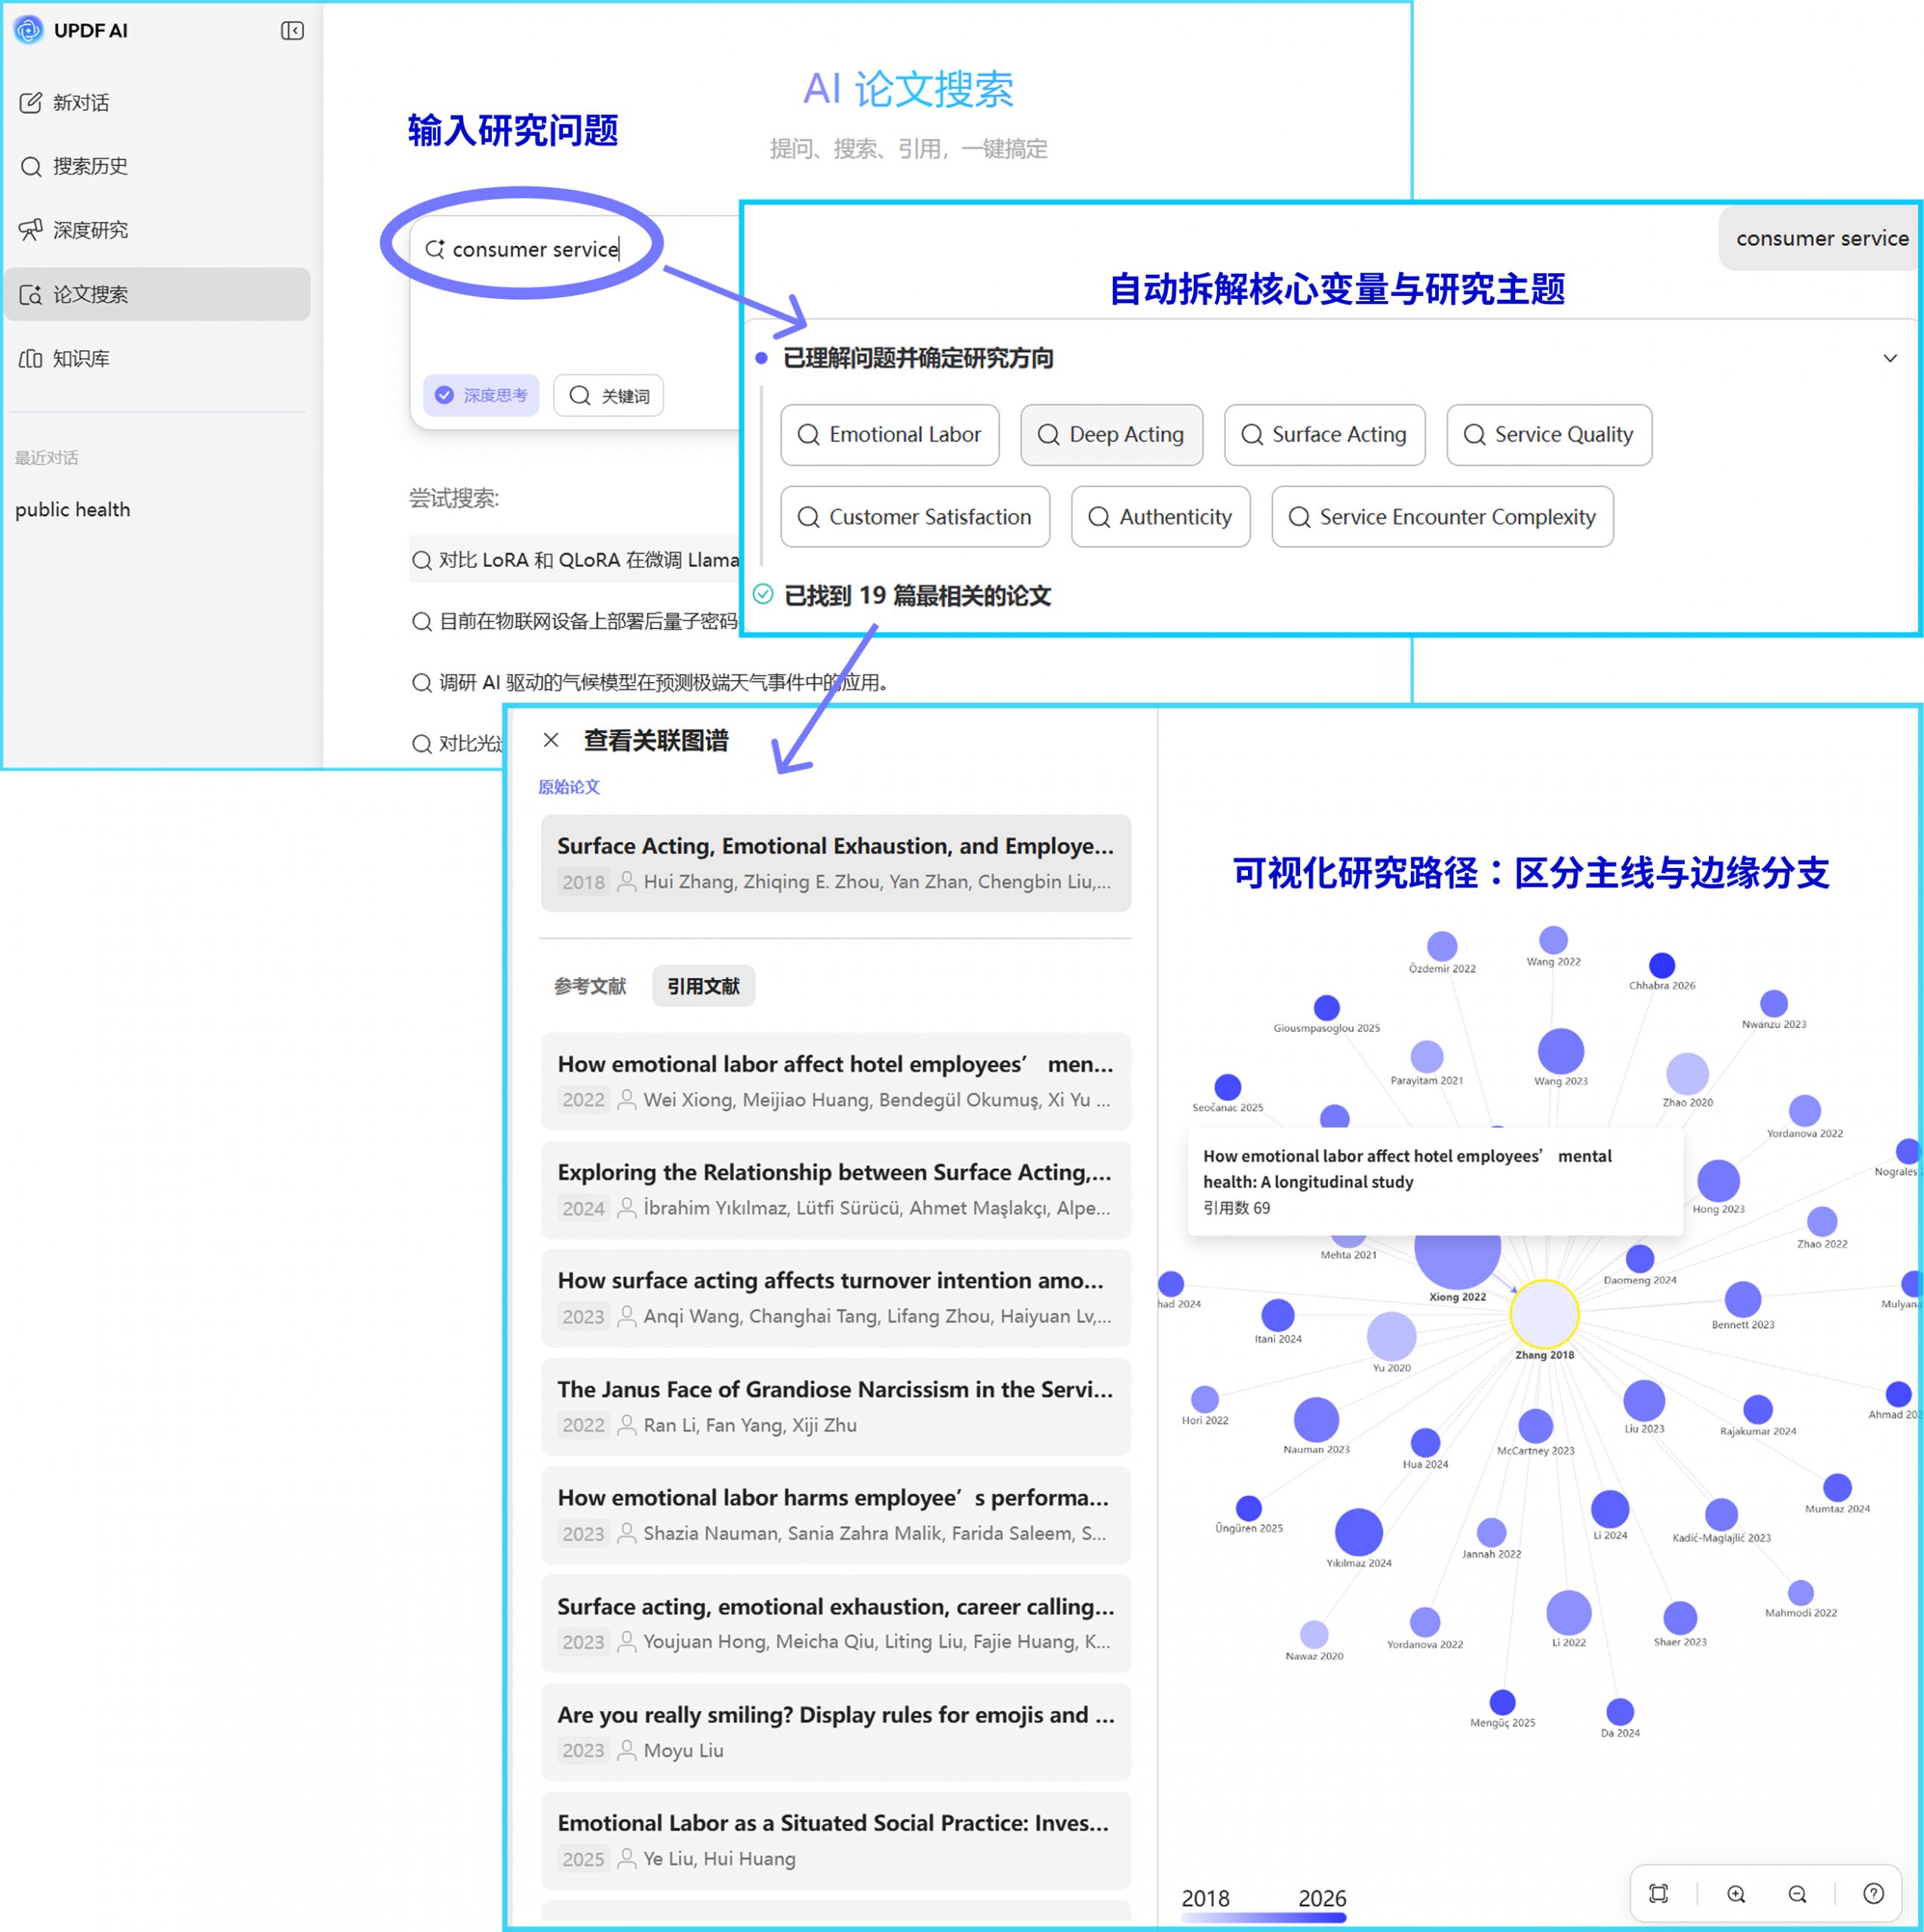The image size is (1924, 1932).
Task: Close the 查看关联图谱 panel with X
Action: 551,740
